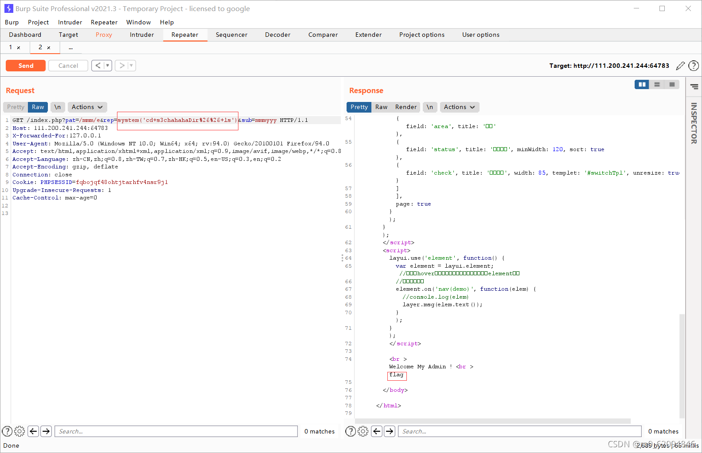Click the 'flag' text in response

coord(396,375)
